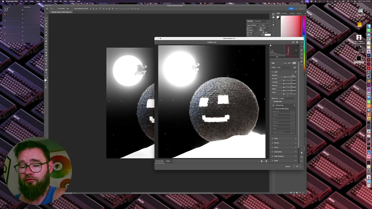372x209 pixels.
Task: Select the Hand tool in Camera Raw
Action: (301, 153)
